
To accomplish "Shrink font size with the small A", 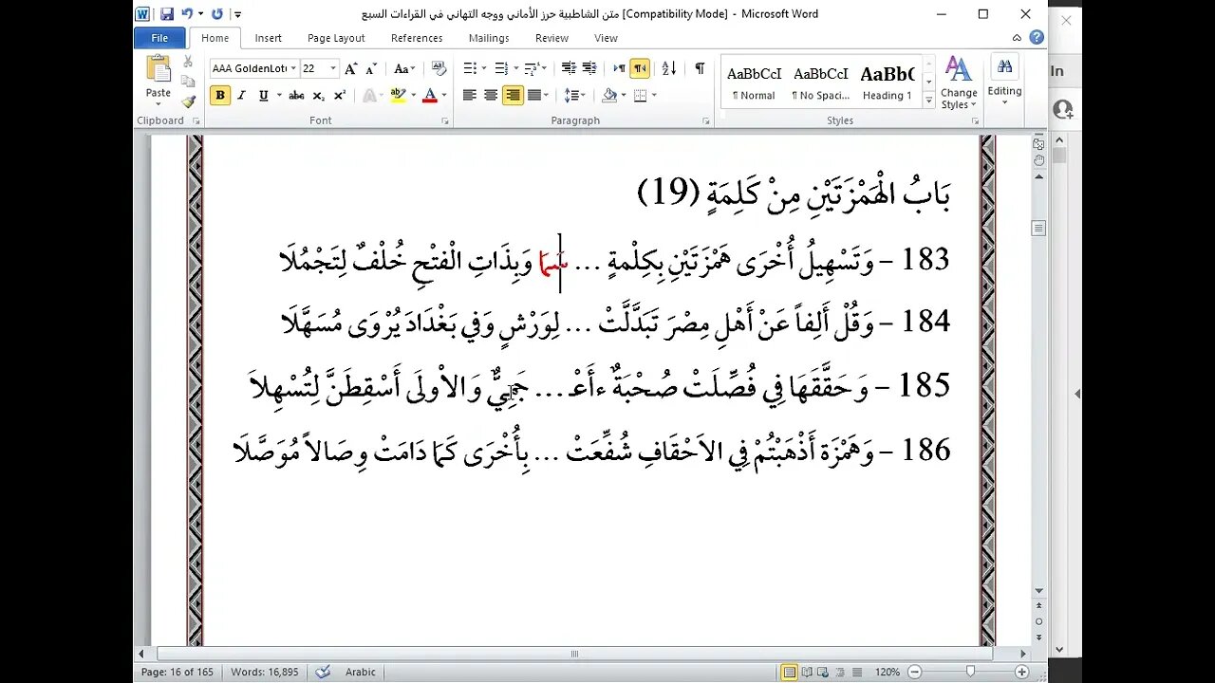I will pos(372,68).
